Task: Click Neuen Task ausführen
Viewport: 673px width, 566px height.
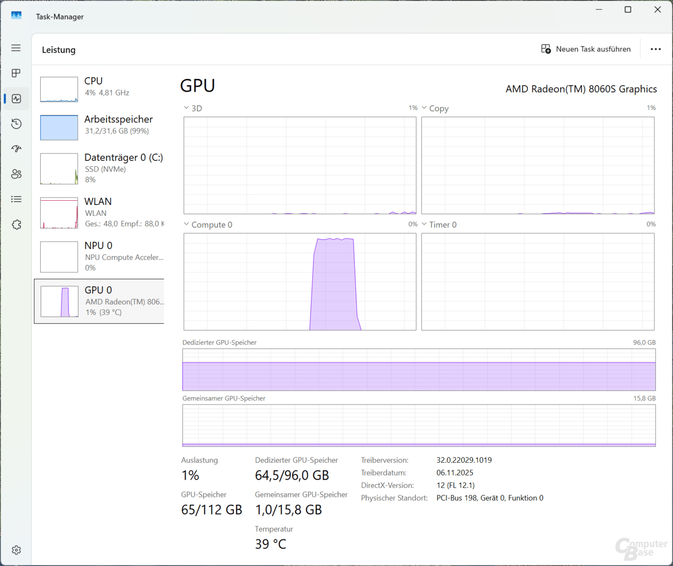Action: pos(586,49)
